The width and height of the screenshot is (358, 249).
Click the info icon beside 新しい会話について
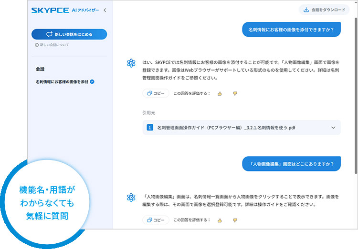(x=37, y=45)
